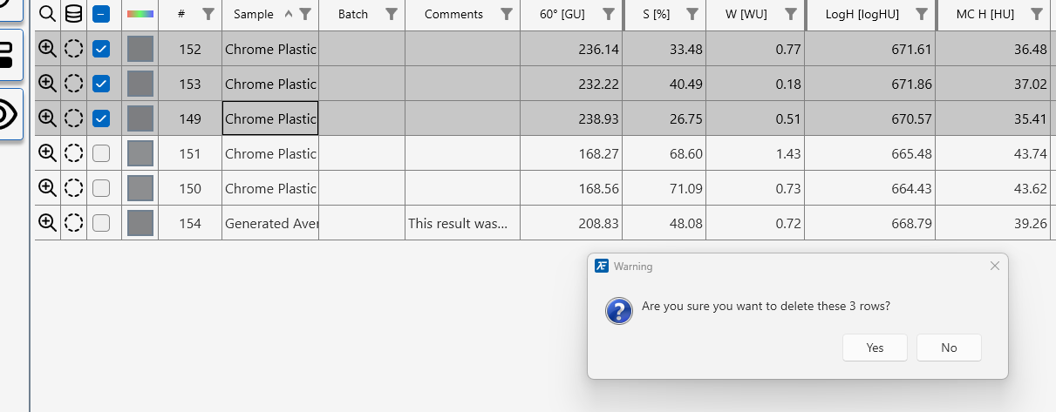Click dashed circle icon for row 151
The width and height of the screenshot is (1056, 412).
(x=74, y=153)
